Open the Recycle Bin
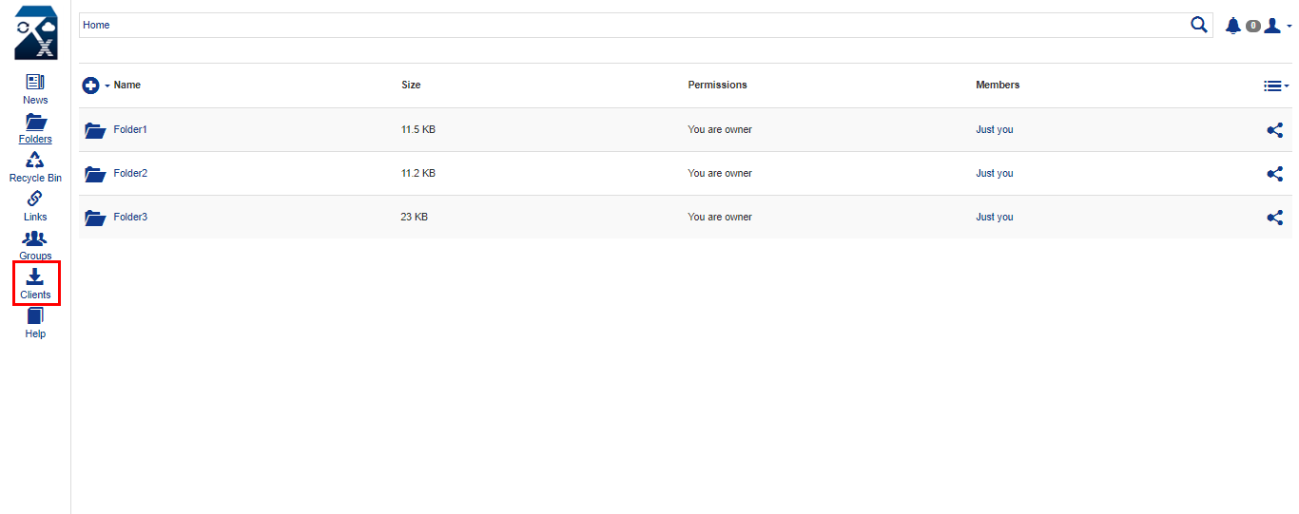Viewport: 1299px width, 514px height. click(x=35, y=167)
